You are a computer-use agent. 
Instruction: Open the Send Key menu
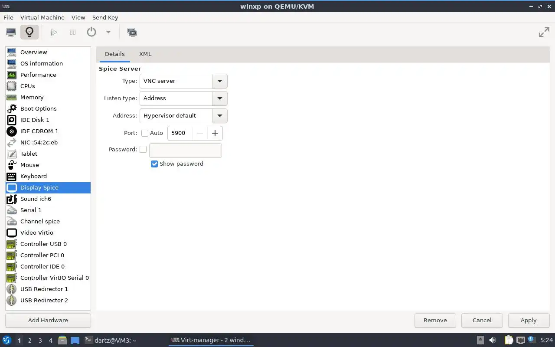[105, 17]
